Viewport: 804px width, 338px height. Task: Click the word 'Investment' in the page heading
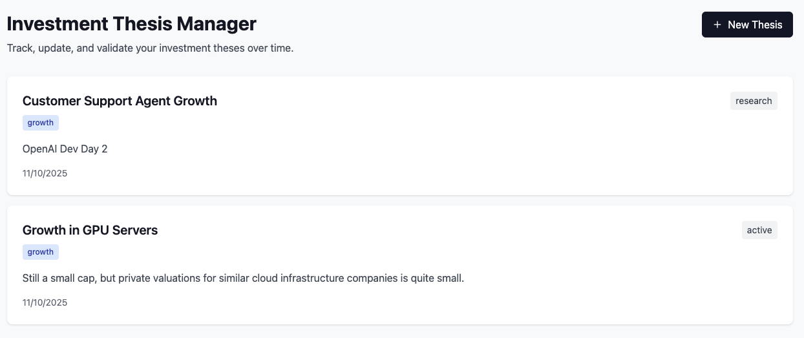pyautogui.click(x=57, y=24)
